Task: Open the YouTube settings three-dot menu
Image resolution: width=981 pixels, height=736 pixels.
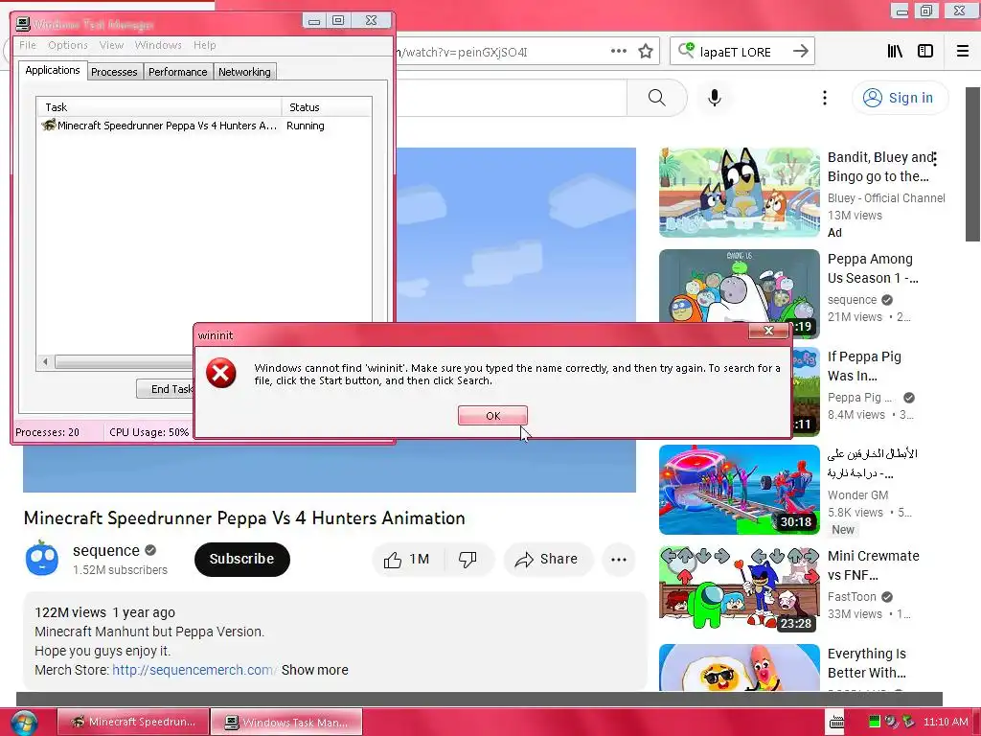Action: (x=825, y=98)
